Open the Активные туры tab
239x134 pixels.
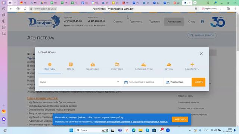144,67
